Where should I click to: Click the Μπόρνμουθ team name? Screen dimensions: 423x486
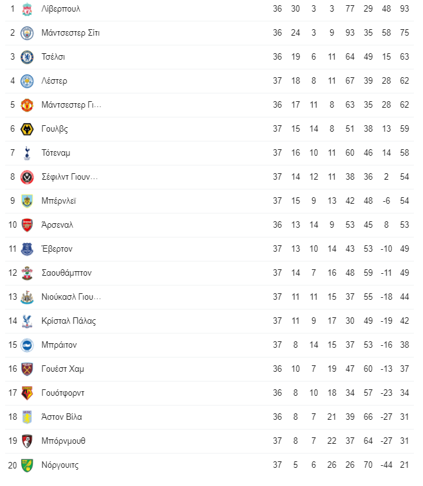click(64, 441)
